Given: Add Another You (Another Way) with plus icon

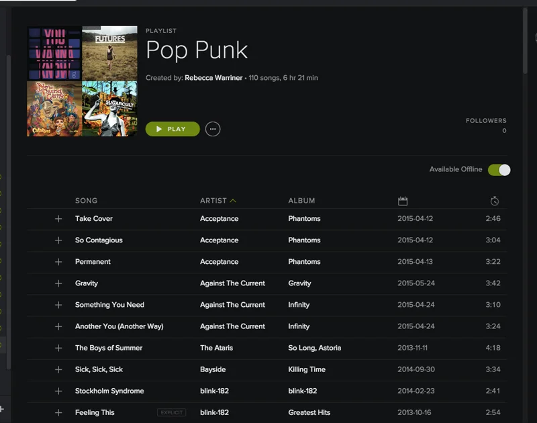Looking at the screenshot, I should [58, 326].
